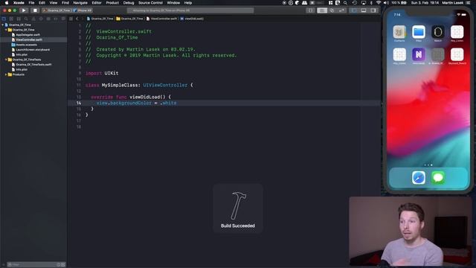476x268 pixels.
Task: Switch to the Assistant editor
Action: (332, 10)
